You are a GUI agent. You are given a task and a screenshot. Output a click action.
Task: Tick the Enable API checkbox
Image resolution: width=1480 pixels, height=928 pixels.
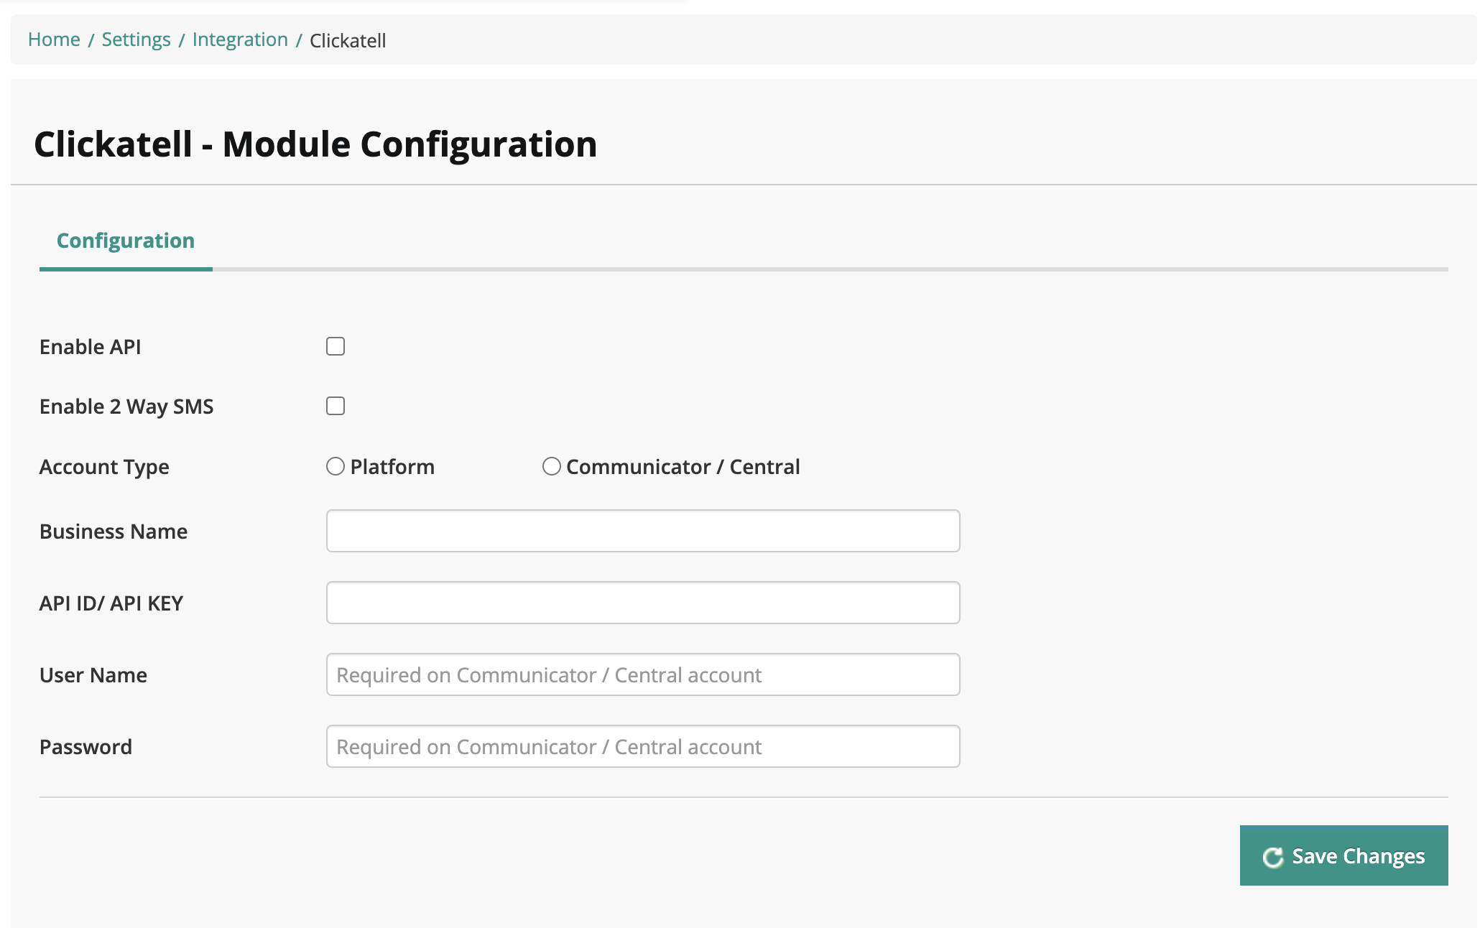point(336,346)
